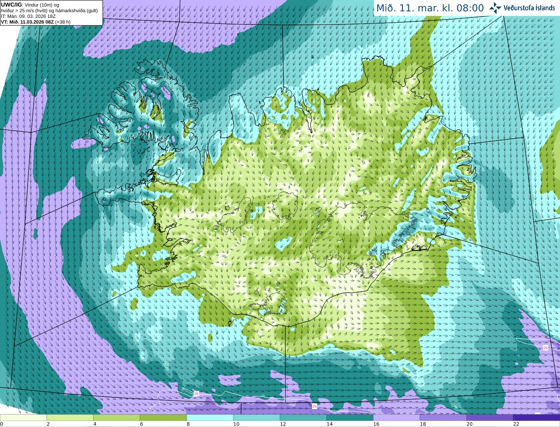Click the legend scale value '8'
The width and height of the screenshot is (560, 427).
188,424
